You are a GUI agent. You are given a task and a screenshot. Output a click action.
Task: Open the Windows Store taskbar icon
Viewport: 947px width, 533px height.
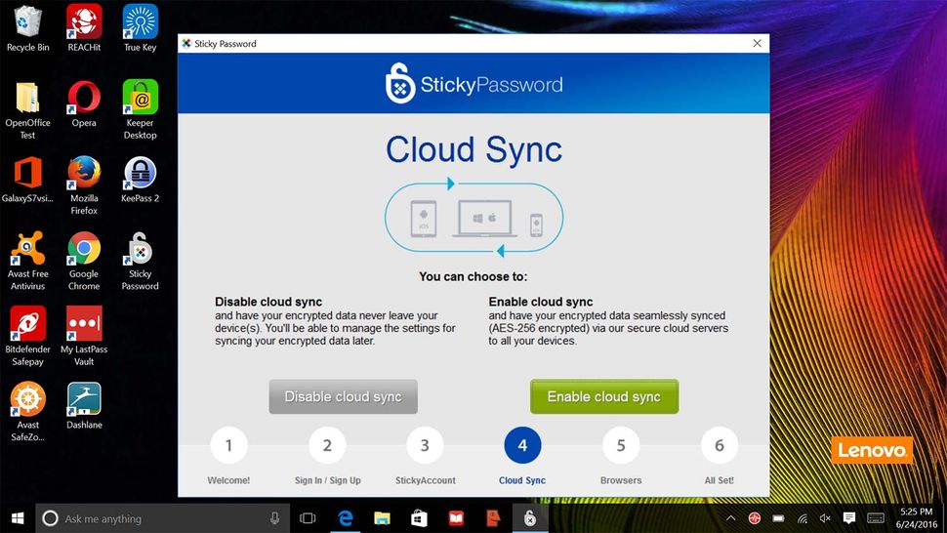pyautogui.click(x=419, y=518)
